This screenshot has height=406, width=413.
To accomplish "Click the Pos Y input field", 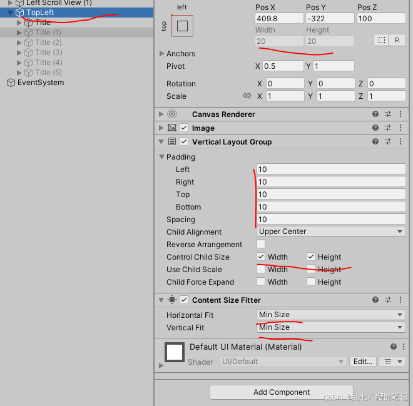I will (330, 18).
